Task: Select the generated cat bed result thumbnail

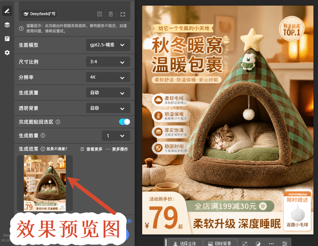Action: [45, 183]
